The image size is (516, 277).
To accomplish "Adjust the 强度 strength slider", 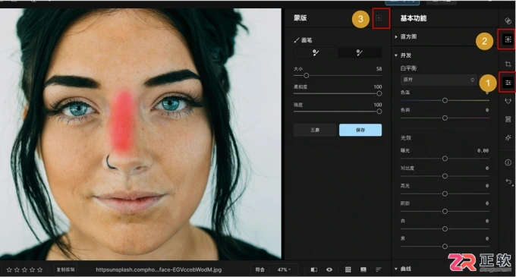I will point(379,112).
